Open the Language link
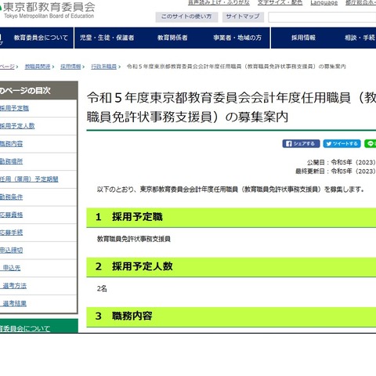 324,2
